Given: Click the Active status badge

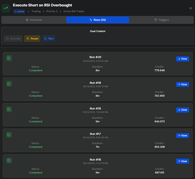Looking at the screenshot, I should click(x=19, y=12).
